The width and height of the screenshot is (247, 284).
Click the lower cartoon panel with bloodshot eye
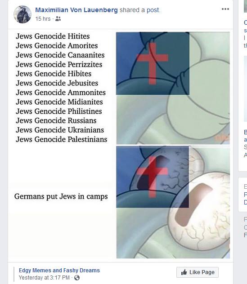(x=173, y=202)
